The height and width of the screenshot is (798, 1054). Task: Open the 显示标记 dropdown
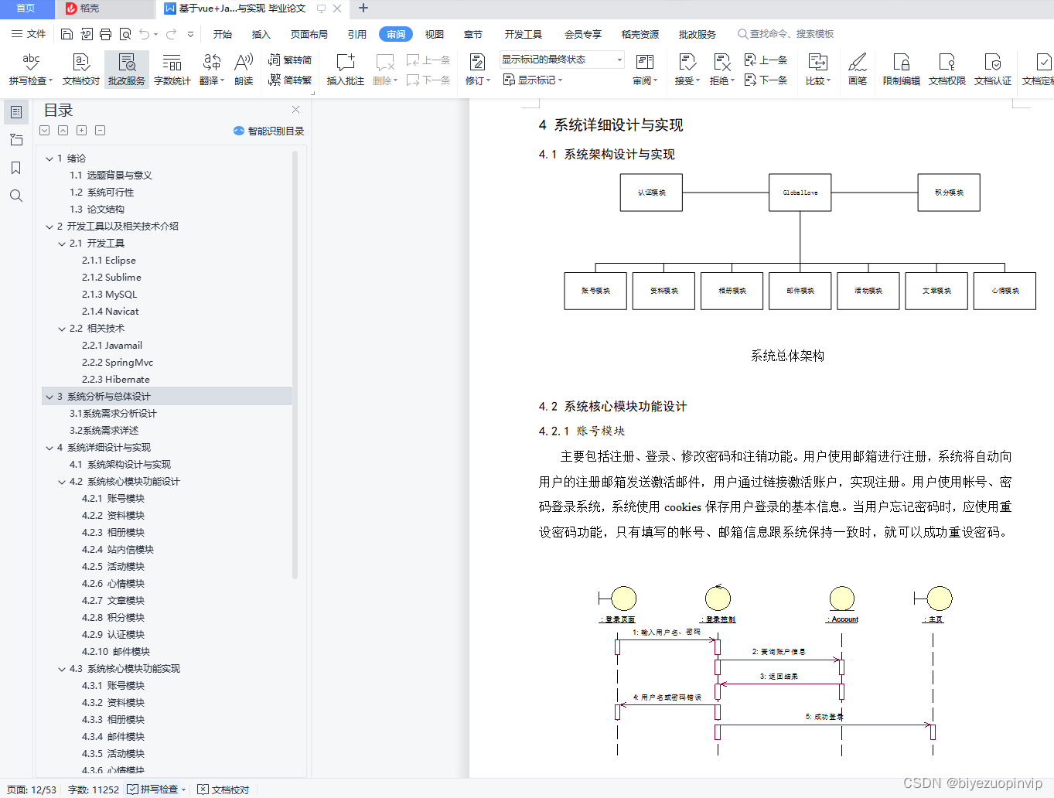533,80
